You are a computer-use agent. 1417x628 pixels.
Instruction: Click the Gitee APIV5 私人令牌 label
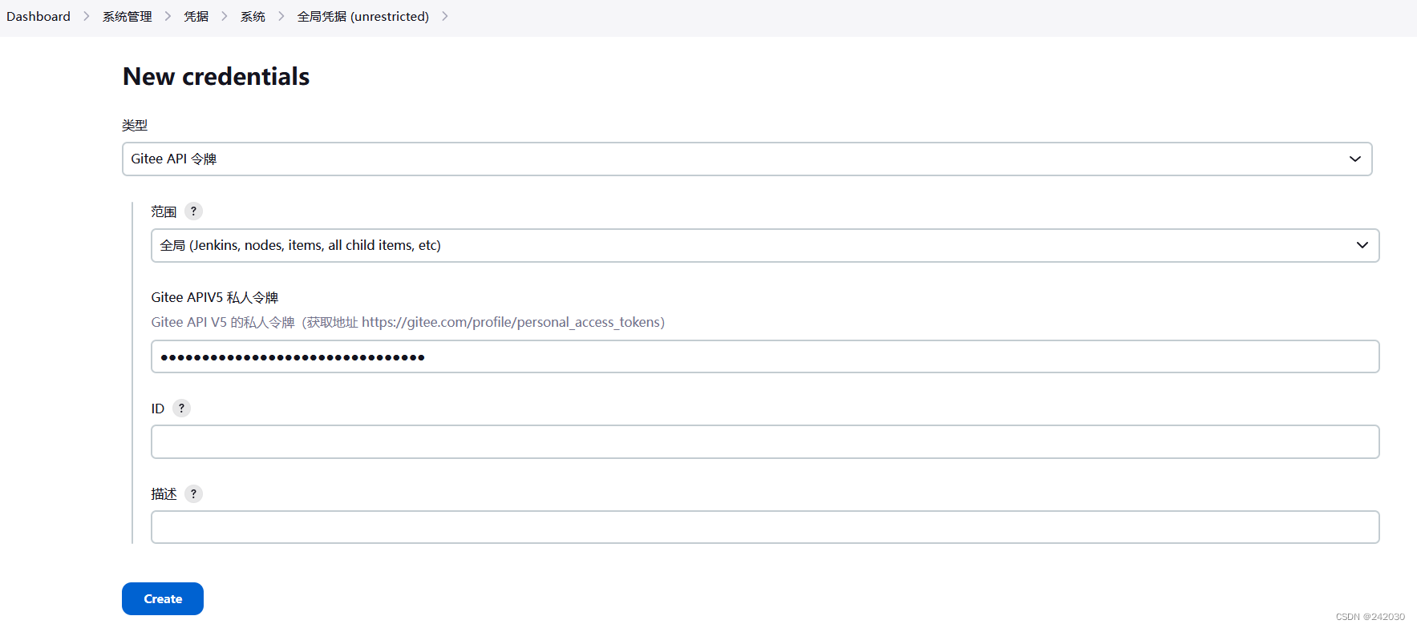coord(214,297)
